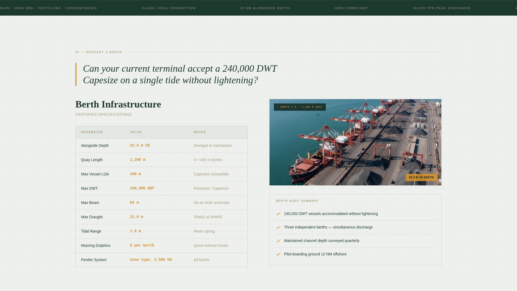The height and width of the screenshot is (291, 517).
Task: Toggle the BERTH 1–3 · 1,200 M QUAY overlay
Action: point(299,107)
